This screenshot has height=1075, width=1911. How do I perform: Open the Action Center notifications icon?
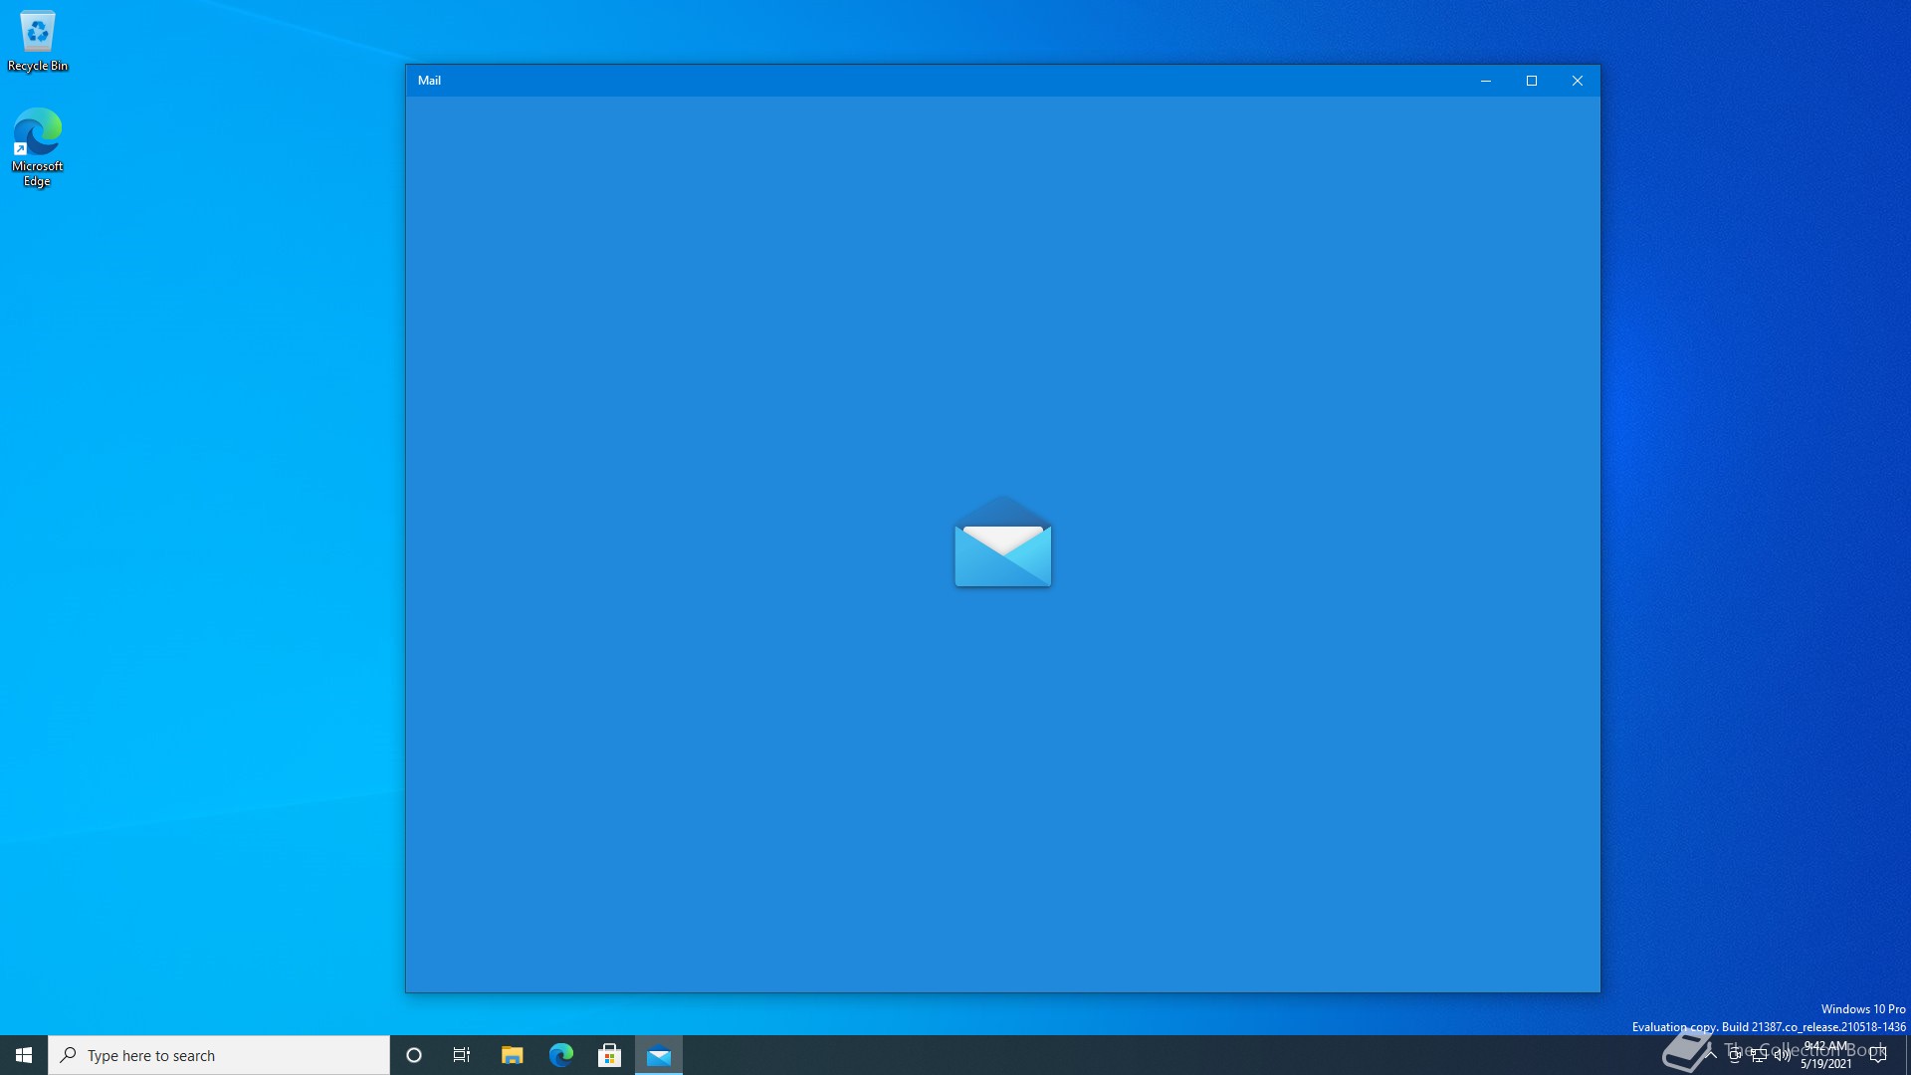pos(1878,1055)
